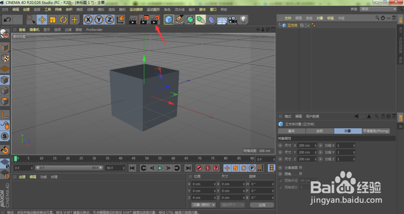
Task: Switch to the 坐标 attribute tab
Action: coord(320,131)
